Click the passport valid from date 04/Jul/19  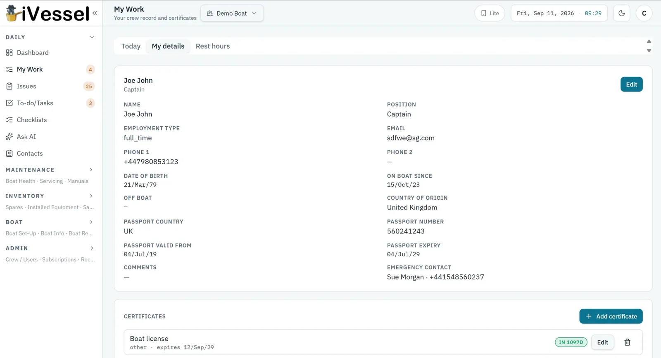[x=140, y=254]
